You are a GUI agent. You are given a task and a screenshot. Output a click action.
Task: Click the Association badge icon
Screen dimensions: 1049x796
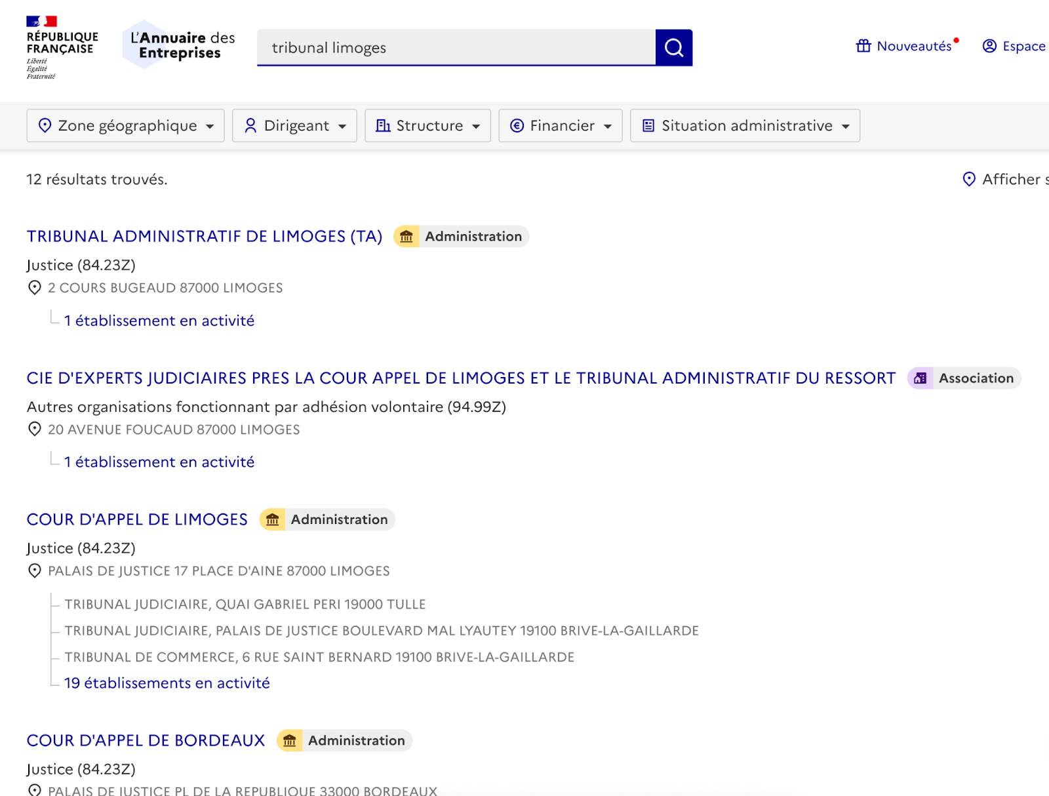[920, 378]
